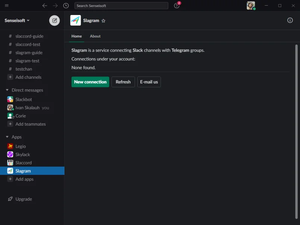Image resolution: width=300 pixels, height=225 pixels.
Task: Open the slagram-test channel
Action: click(x=32, y=61)
